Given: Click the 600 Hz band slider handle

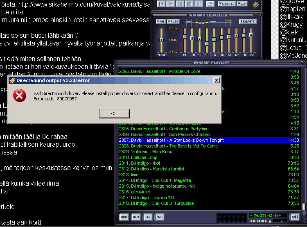Looking at the screenshot, I should pos(207,43).
